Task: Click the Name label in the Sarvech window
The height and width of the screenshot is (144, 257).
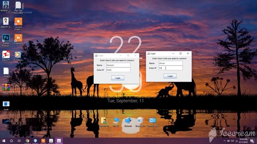Action: pos(99,65)
